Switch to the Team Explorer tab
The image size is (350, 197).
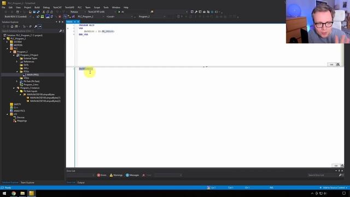(x=27, y=182)
